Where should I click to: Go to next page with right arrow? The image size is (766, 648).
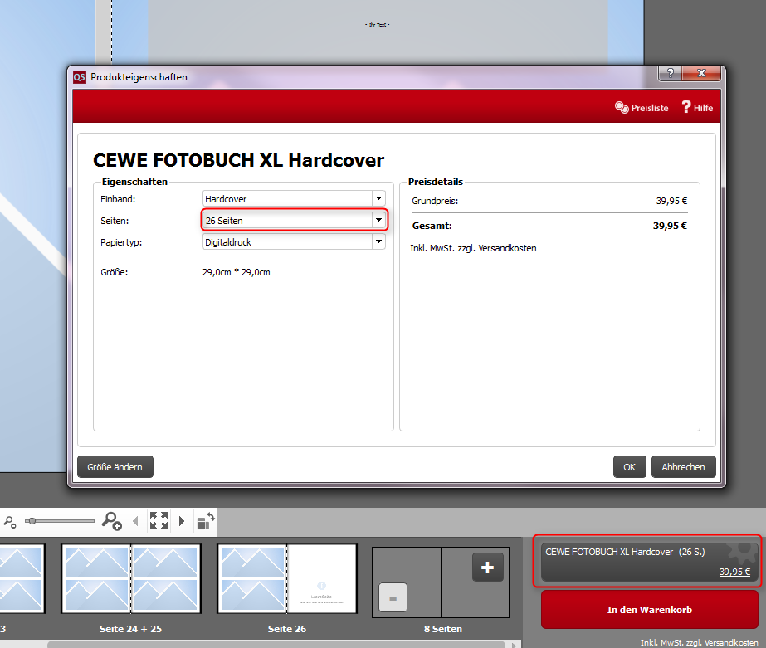(182, 521)
